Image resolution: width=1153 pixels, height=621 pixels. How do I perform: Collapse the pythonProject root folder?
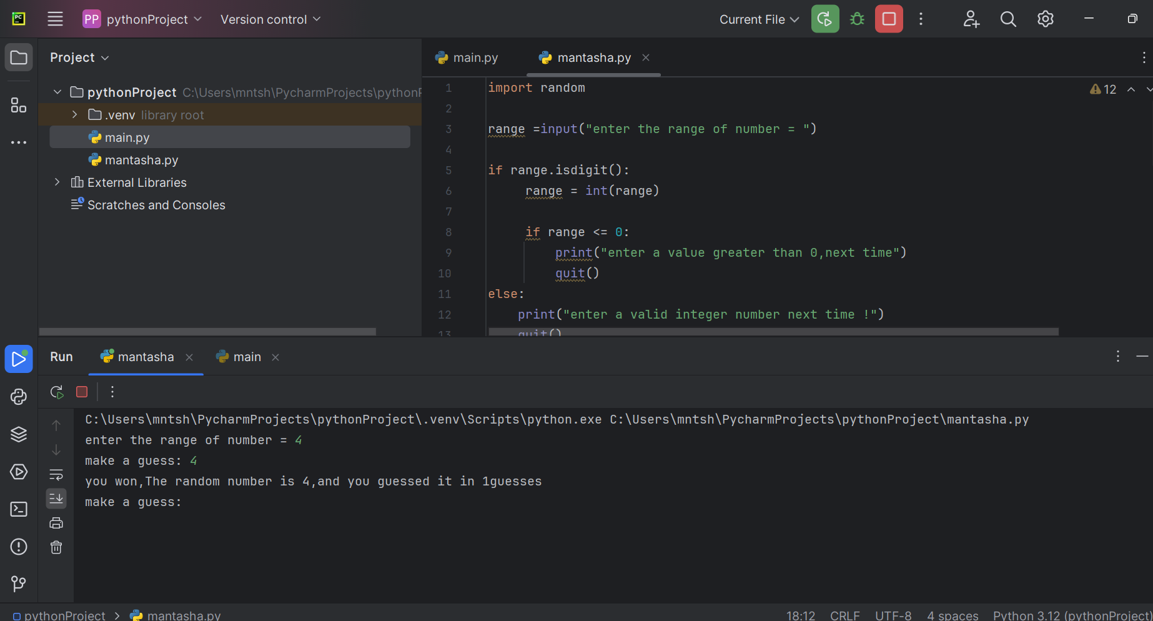click(57, 92)
